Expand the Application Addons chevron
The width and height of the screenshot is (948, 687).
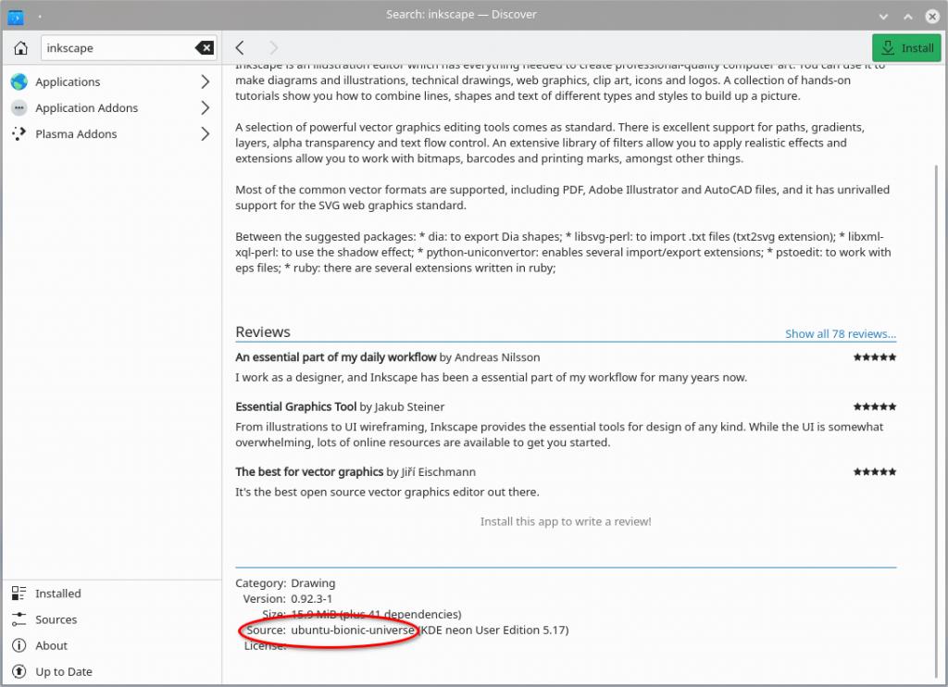205,107
